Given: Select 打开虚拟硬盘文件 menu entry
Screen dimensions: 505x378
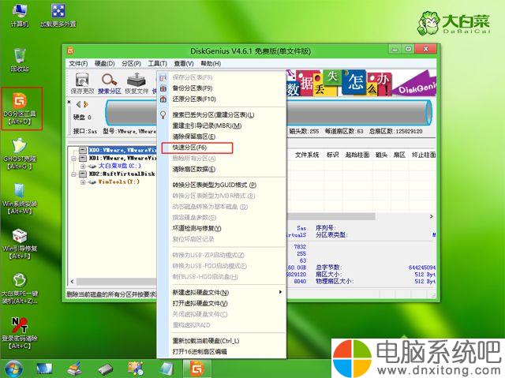Looking at the screenshot, I should (222, 303).
